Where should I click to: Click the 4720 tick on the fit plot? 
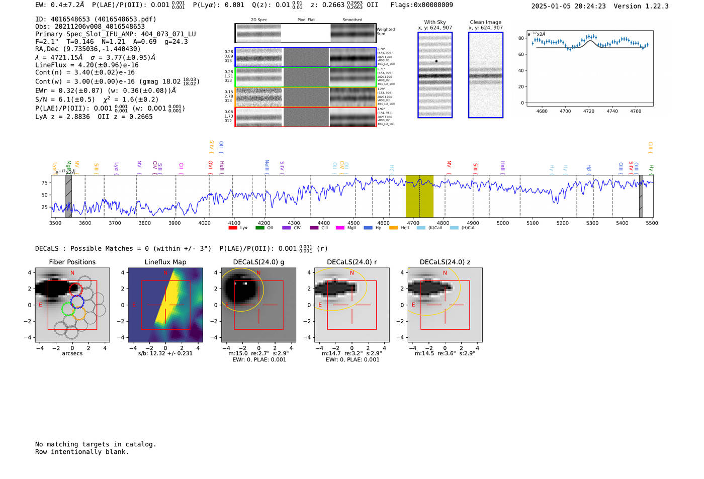point(589,111)
